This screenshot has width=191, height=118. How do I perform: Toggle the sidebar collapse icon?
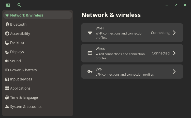[x=8, y=5]
